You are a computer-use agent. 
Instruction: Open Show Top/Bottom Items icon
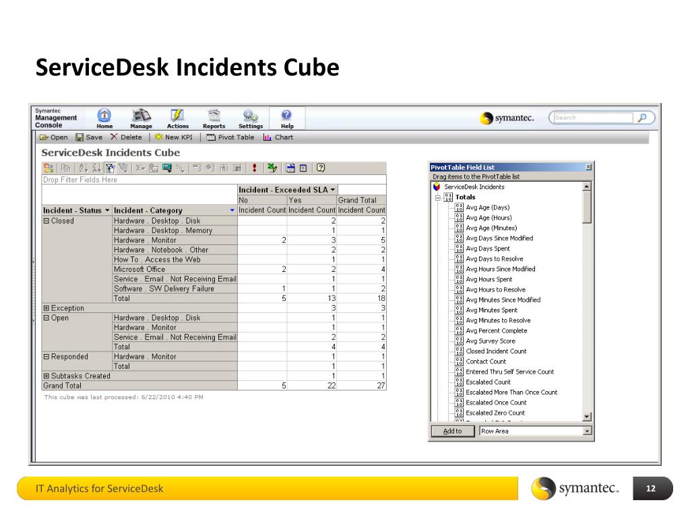point(123,168)
